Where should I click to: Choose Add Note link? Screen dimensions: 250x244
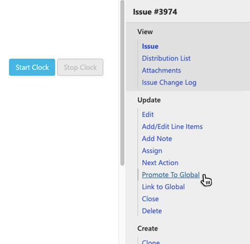157,139
